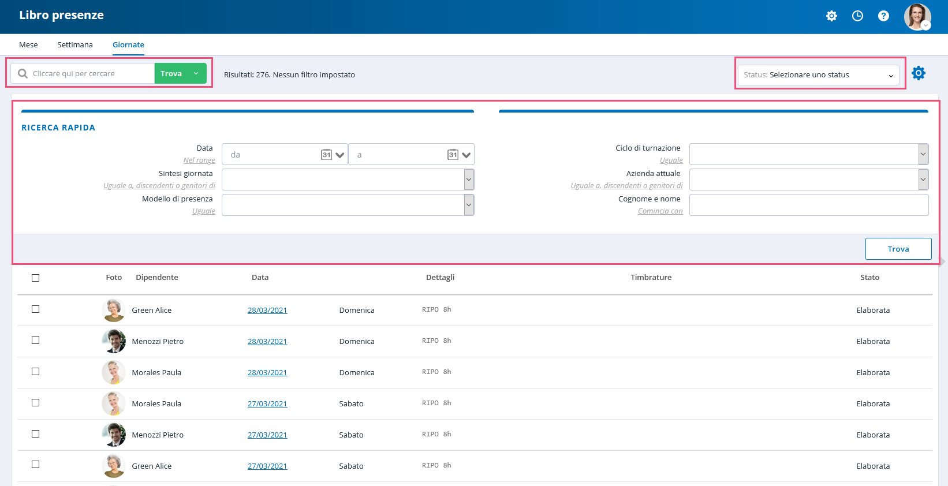Open calendar picker for 'da' date field
The height and width of the screenshot is (486, 948).
coord(327,155)
